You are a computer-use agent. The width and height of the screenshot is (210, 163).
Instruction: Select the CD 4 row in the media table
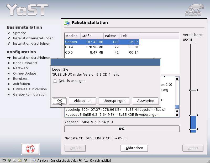[x=102, y=47]
